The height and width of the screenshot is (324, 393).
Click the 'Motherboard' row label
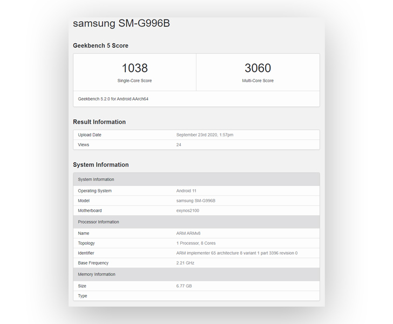90,211
